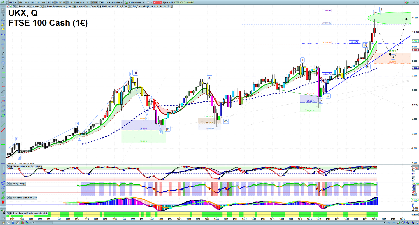Viewport: 419px width, 225px height.
Task: Select the green text bubble tool
Action: point(3,63)
